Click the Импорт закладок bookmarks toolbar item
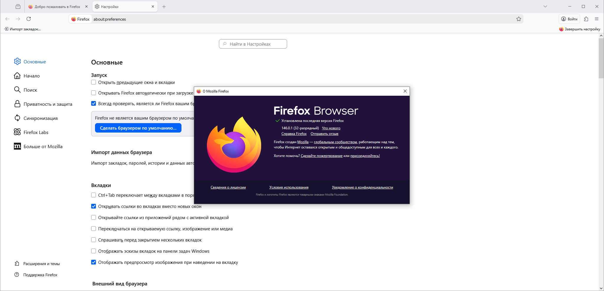The image size is (604, 291). pos(22,29)
